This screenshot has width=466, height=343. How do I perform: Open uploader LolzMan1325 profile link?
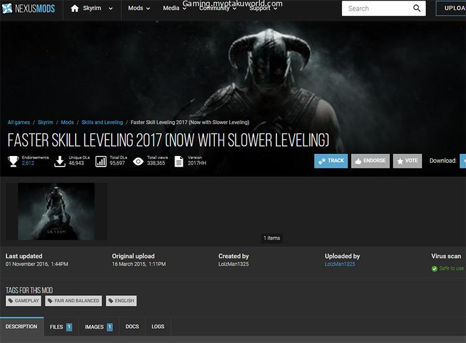(x=340, y=264)
